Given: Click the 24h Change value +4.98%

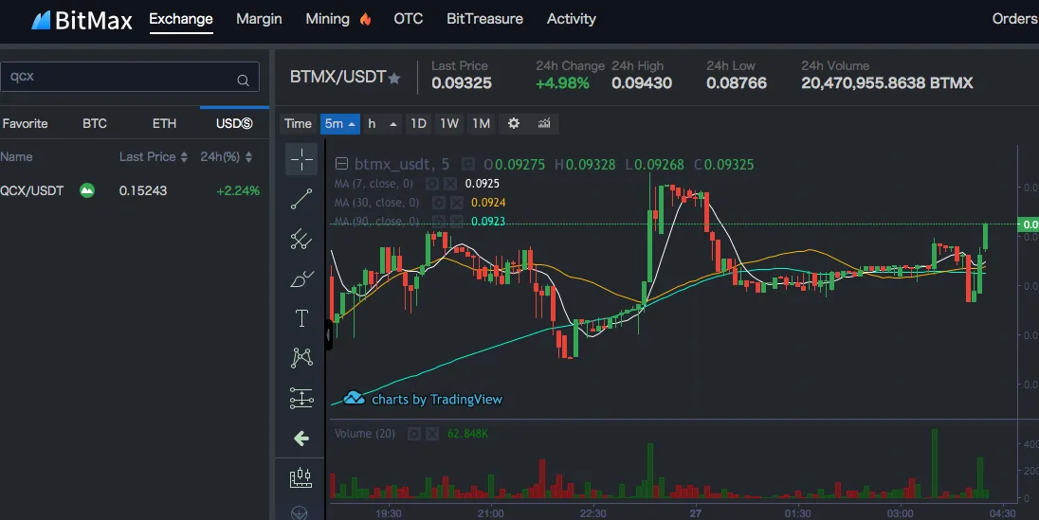Looking at the screenshot, I should (562, 83).
